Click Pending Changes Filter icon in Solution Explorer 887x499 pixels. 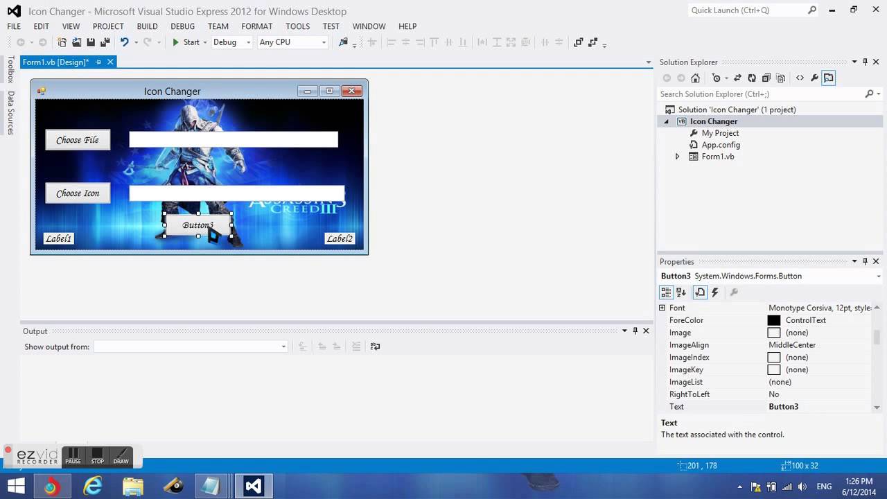717,78
